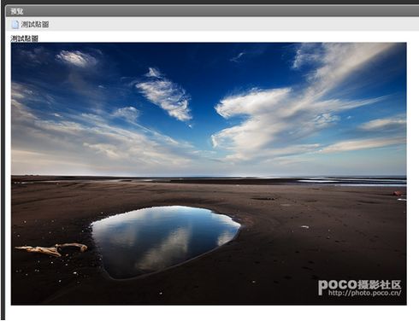
Task: Click the document icon beside 測試貼圖
Action: (x=15, y=25)
